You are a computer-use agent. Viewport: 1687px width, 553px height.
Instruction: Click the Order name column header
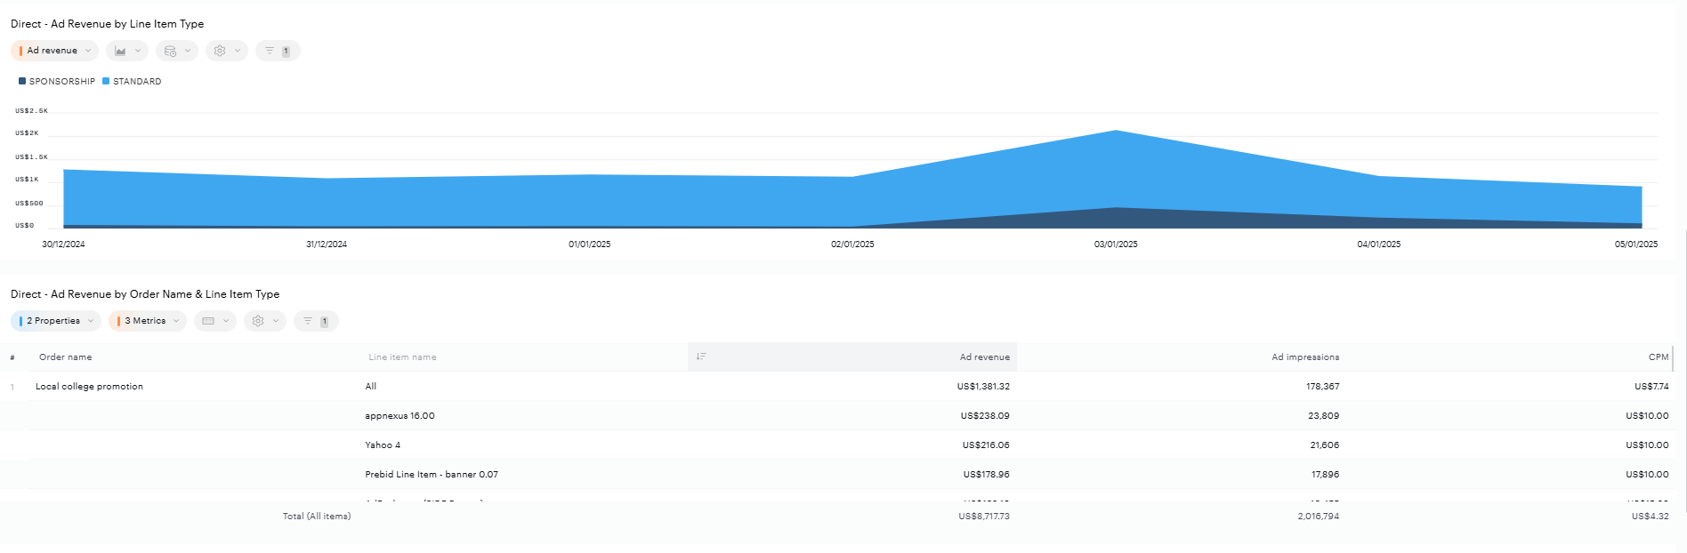[66, 357]
